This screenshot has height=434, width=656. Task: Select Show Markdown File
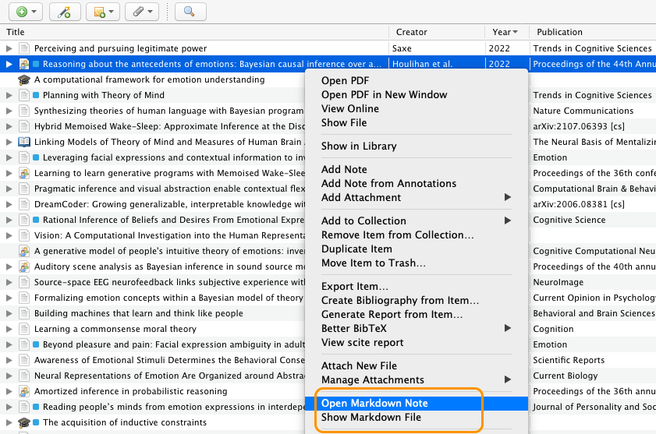tap(417, 418)
